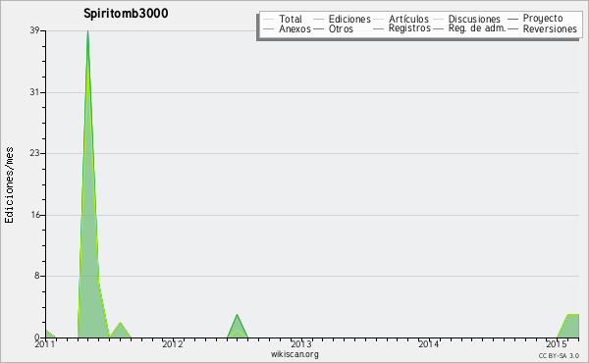
Task: Select the Ediciones legend entry
Action: pyautogui.click(x=349, y=19)
